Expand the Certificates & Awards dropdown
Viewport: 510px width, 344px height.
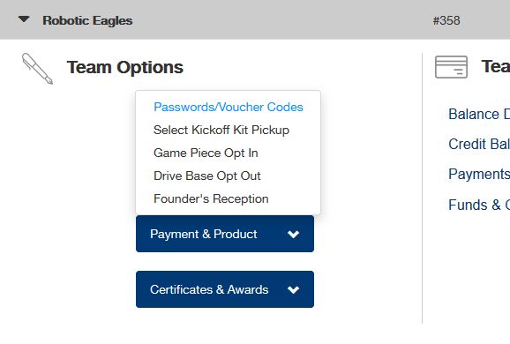pos(225,289)
